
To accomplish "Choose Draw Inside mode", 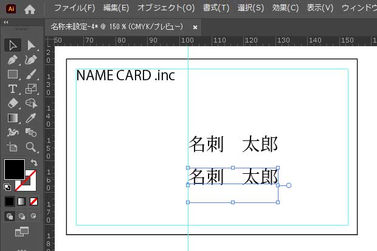I will [x=33, y=216].
